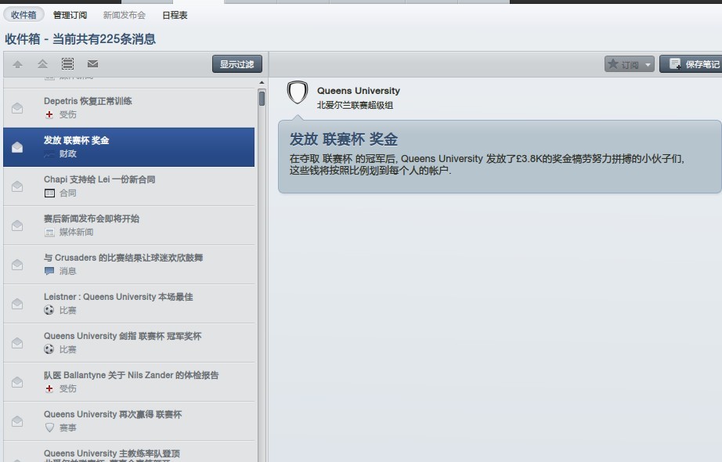Click the 订阅 star subscribe button

pos(623,64)
